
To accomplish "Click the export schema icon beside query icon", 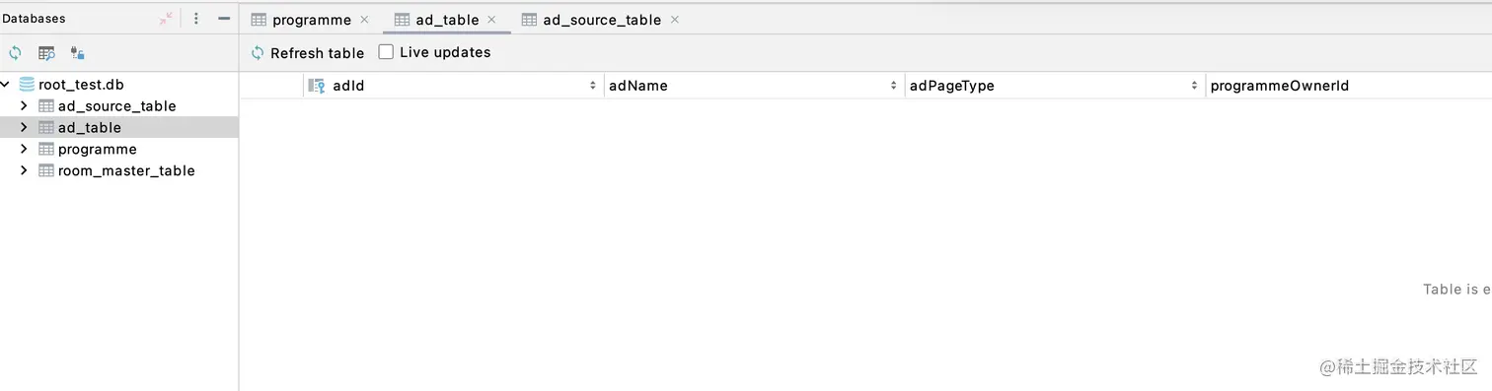I will pos(78,53).
